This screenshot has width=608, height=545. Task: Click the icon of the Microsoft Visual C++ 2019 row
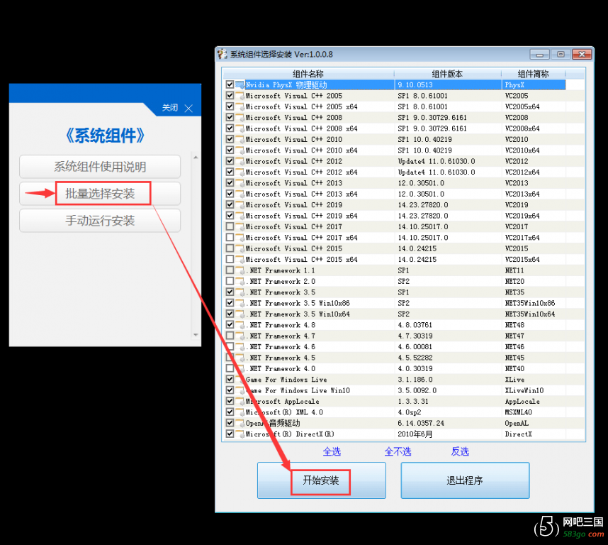click(240, 204)
